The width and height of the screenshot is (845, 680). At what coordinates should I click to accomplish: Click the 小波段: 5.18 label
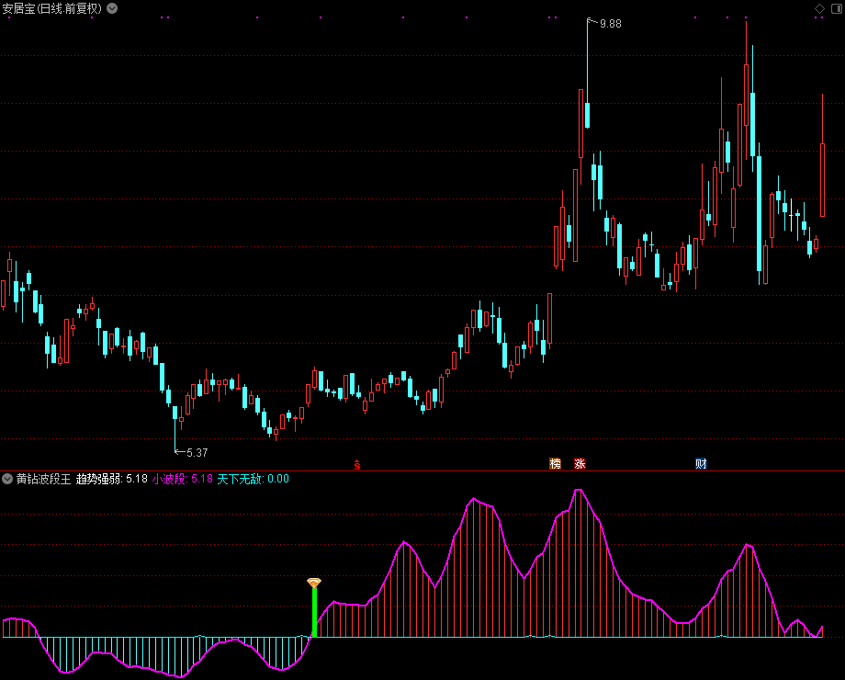[x=183, y=479]
